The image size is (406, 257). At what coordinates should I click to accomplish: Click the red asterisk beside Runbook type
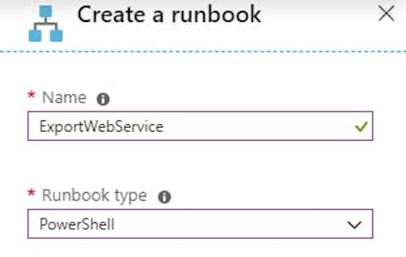(x=31, y=192)
